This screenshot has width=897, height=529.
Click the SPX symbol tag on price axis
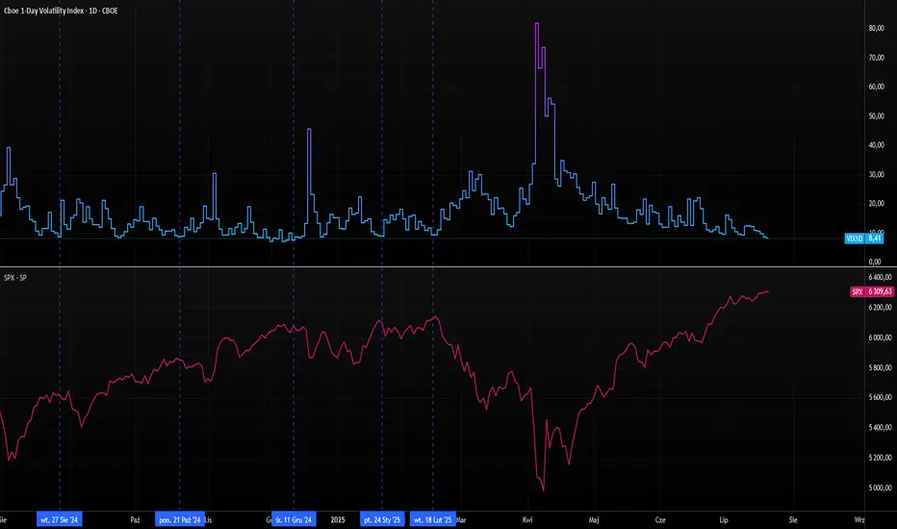coord(855,291)
